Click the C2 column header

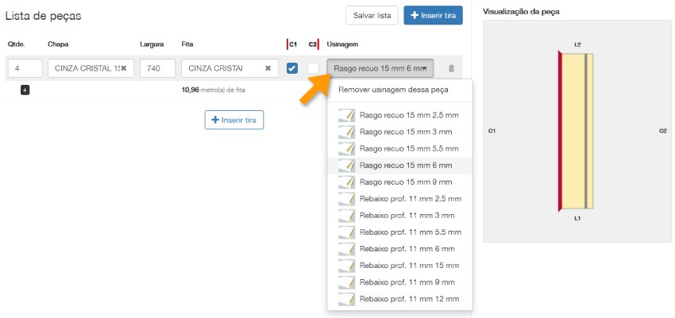tap(313, 44)
